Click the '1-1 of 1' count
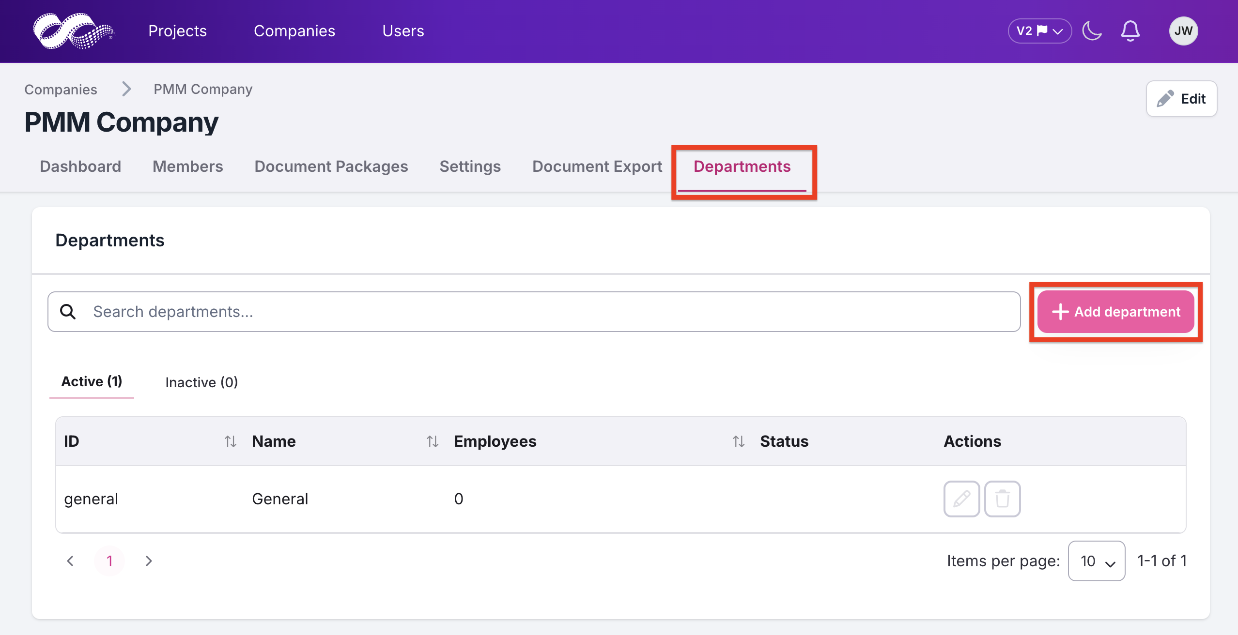 (1162, 561)
